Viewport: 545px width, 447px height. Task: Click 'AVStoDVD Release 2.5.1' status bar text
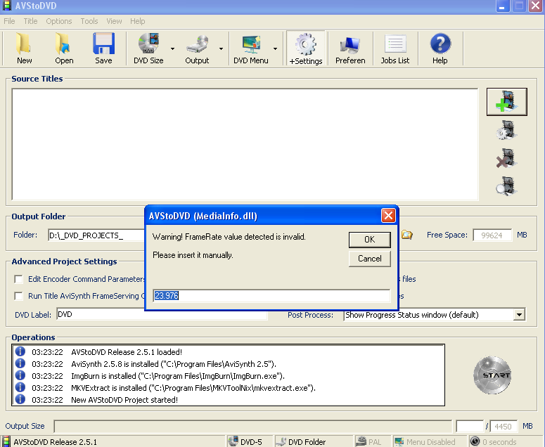[56, 442]
